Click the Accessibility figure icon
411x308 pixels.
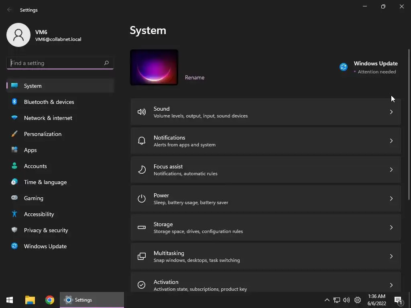pos(14,214)
